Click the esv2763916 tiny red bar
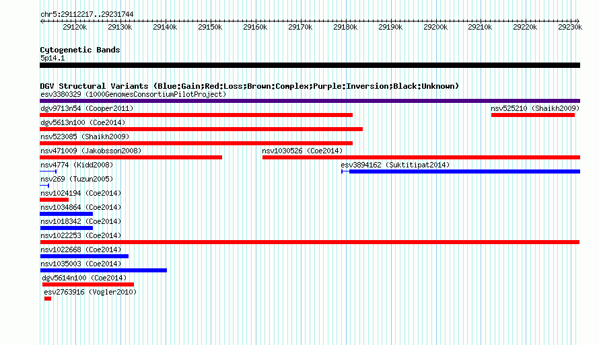 pyautogui.click(x=48, y=299)
